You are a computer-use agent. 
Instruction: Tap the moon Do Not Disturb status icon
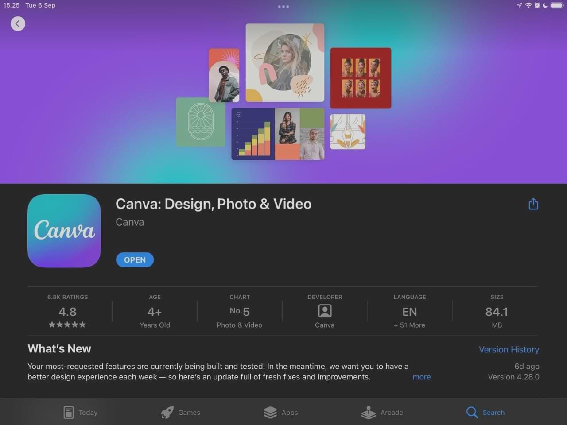[545, 5]
